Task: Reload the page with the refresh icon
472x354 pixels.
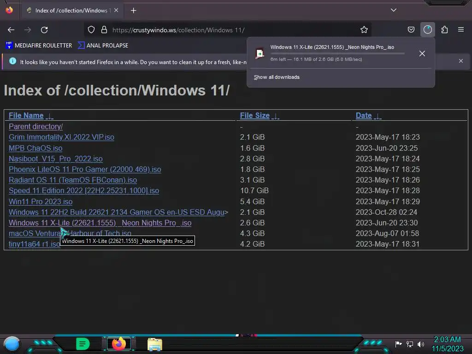Action: (44, 30)
